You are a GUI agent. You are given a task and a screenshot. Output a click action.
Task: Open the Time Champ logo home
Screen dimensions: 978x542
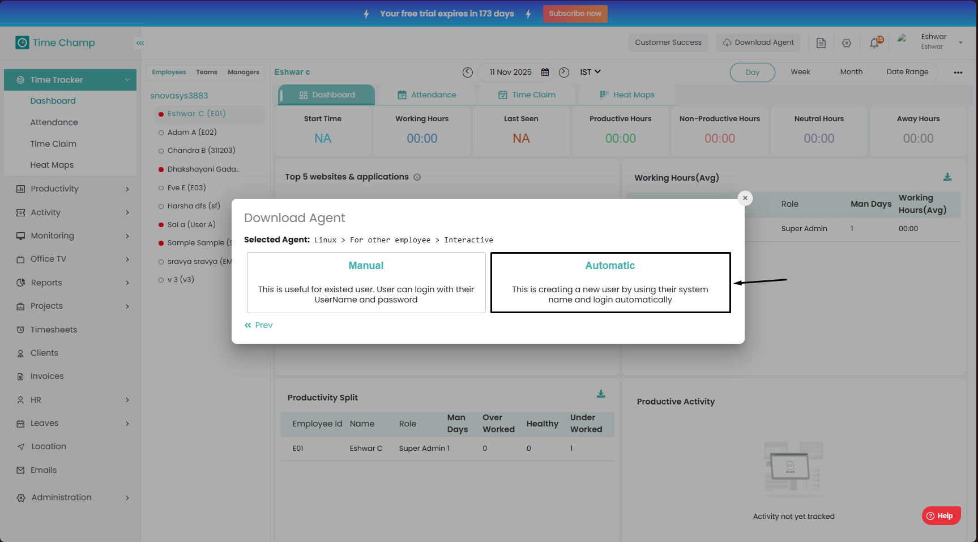[x=55, y=42]
